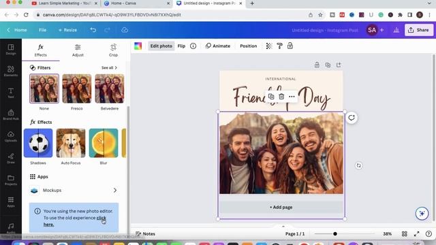Add collaborator with plus icon
This screenshot has width=436, height=245.
[381, 30]
